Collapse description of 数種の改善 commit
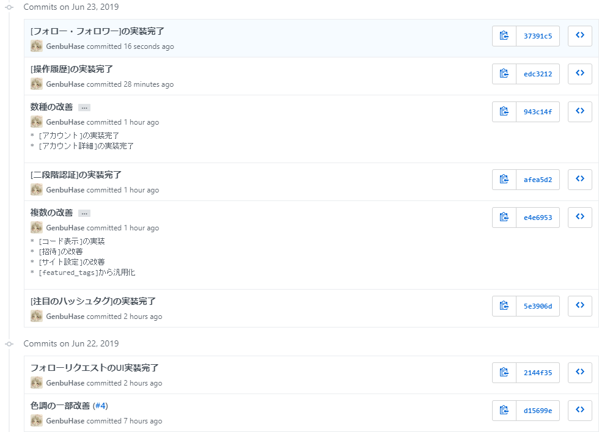The width and height of the screenshot is (599, 432). 84,108
